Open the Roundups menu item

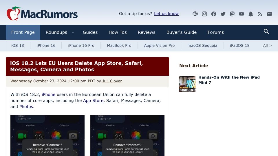click(56, 32)
